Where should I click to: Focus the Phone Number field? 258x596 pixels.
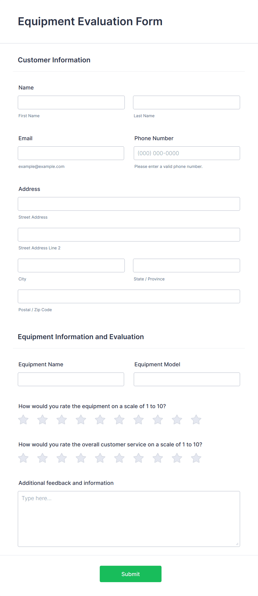[x=186, y=153]
